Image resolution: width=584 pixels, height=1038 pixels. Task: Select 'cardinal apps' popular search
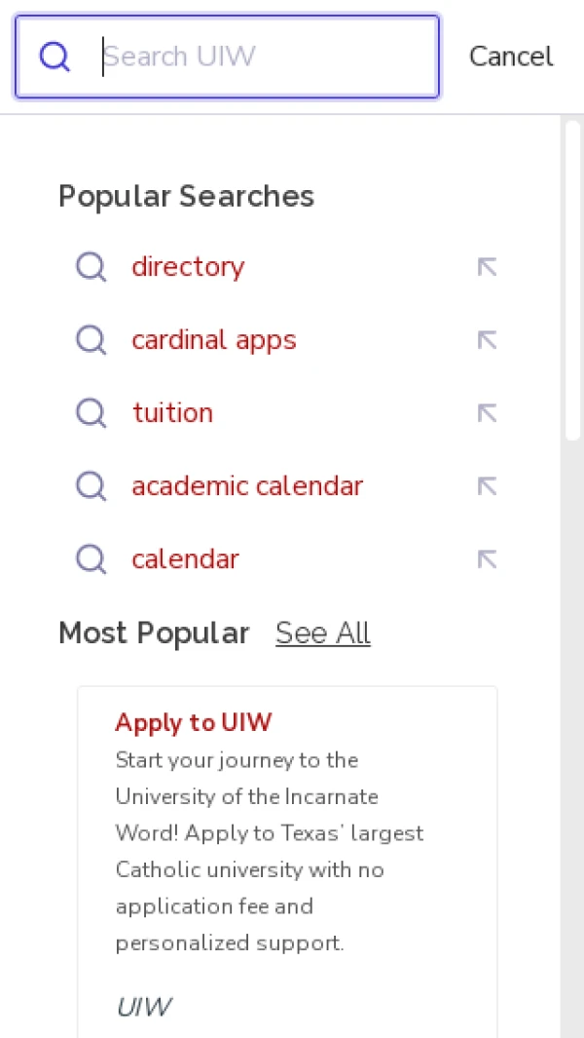[x=213, y=339]
